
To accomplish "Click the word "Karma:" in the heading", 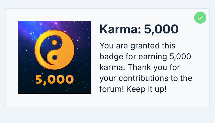I will (x=120, y=29).
